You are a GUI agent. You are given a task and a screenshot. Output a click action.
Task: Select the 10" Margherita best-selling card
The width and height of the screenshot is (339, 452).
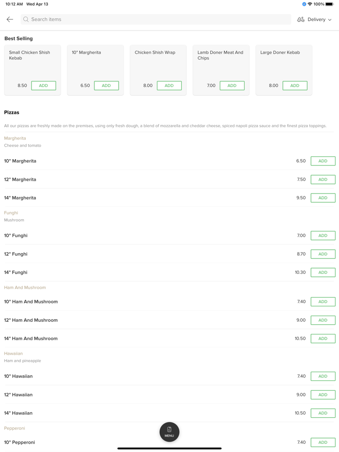(x=95, y=63)
